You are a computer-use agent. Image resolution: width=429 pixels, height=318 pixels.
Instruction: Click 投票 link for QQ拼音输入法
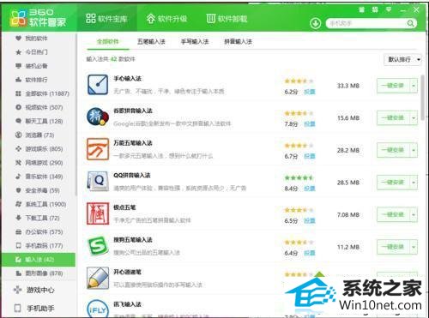pos(310,189)
